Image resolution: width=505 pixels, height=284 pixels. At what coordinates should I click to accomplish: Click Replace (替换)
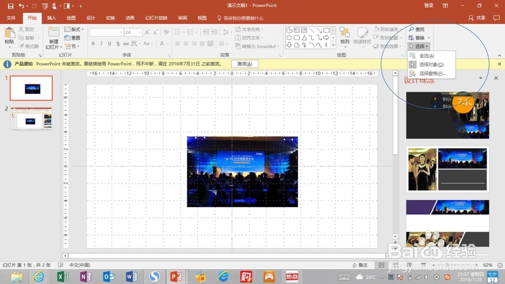point(419,38)
